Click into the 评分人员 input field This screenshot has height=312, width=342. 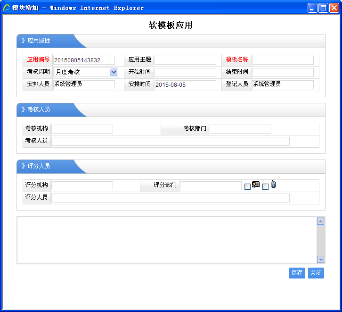point(170,198)
